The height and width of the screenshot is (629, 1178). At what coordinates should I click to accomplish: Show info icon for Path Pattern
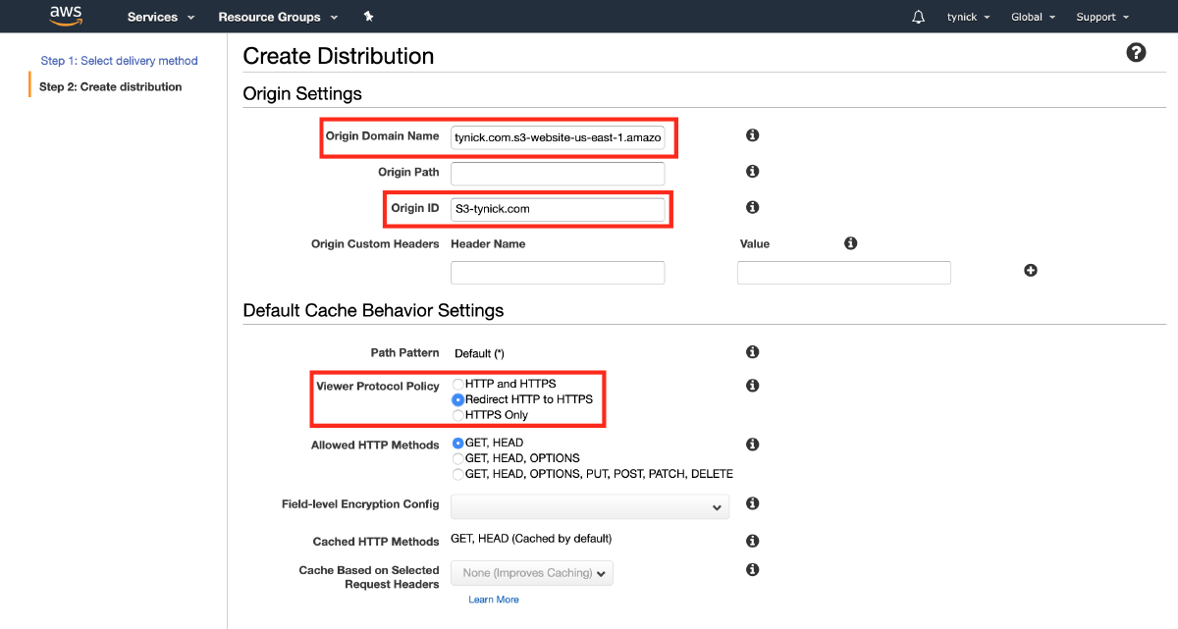(x=752, y=352)
